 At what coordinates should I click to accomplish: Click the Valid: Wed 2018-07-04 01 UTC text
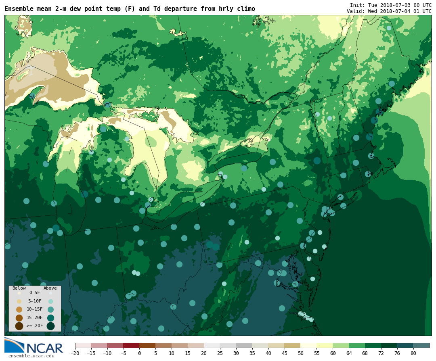point(389,11)
